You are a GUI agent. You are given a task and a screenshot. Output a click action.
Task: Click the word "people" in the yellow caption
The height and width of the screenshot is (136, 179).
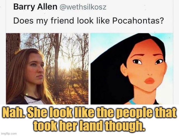(133, 113)
